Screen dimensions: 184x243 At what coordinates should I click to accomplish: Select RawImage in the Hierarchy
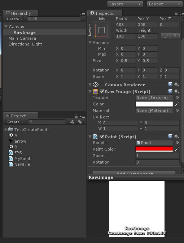[x=44, y=32]
